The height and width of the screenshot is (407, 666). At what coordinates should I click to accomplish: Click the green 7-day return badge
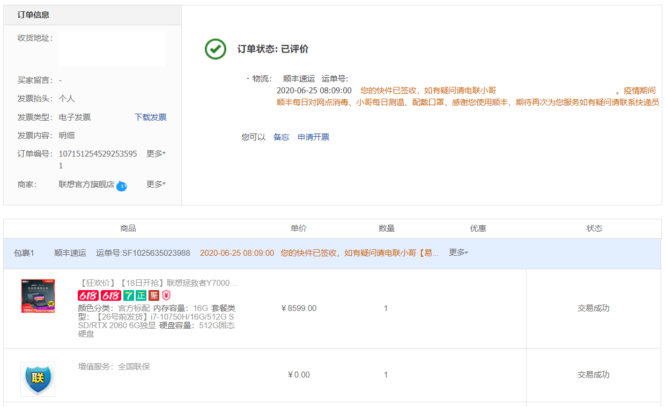click(x=128, y=295)
